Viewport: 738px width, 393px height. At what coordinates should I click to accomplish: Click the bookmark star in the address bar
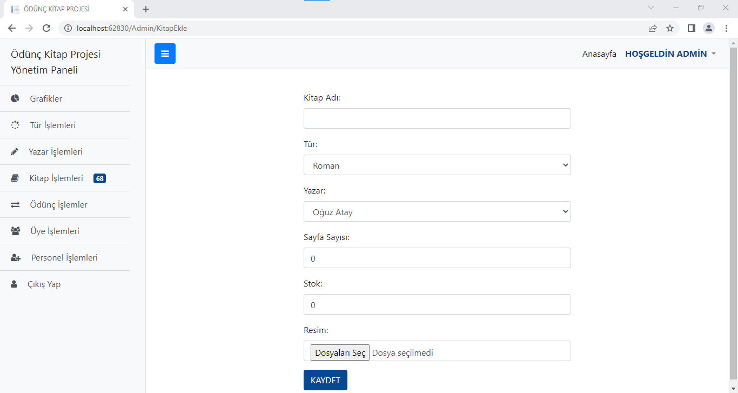click(x=670, y=28)
